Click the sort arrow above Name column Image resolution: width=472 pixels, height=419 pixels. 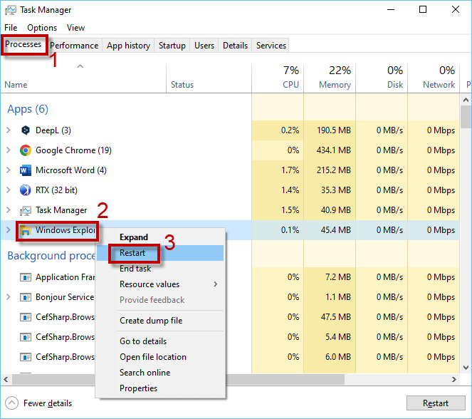(80, 66)
